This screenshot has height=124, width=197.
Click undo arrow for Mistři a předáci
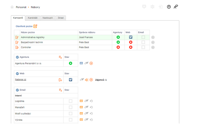(x=91, y=114)
